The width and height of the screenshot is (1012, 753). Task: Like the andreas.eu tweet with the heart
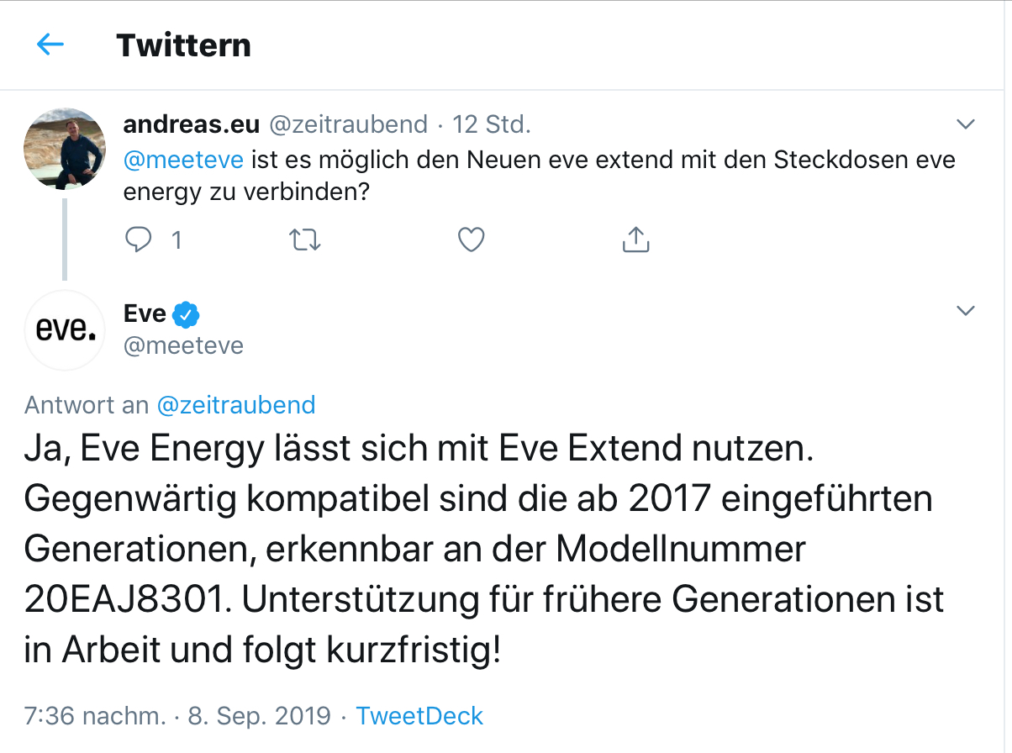[x=471, y=240]
